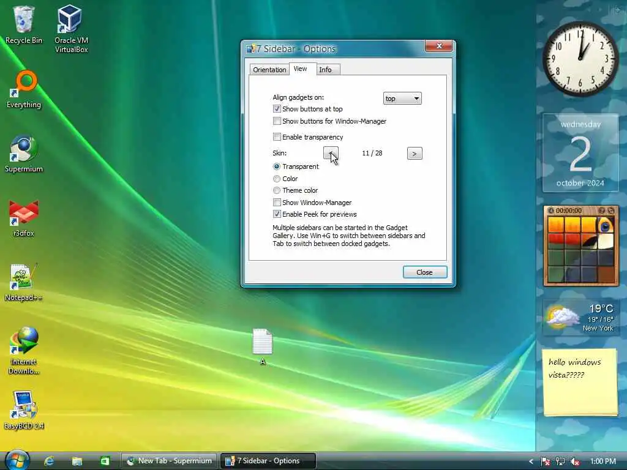Image resolution: width=627 pixels, height=470 pixels.
Task: Open the Align gadgets on dropdown
Action: coord(402,99)
